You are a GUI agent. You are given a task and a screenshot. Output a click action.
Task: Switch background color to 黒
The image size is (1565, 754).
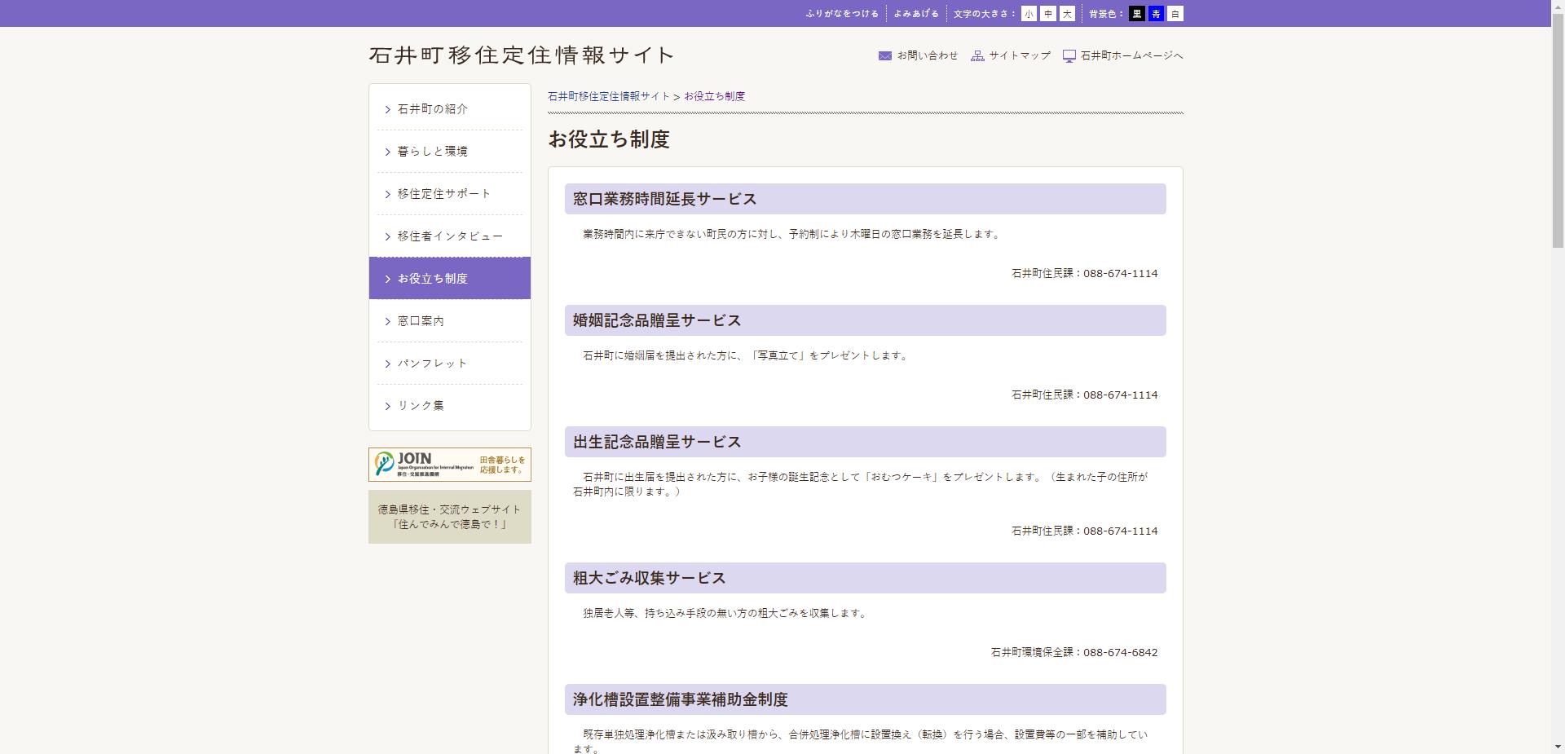click(1136, 13)
